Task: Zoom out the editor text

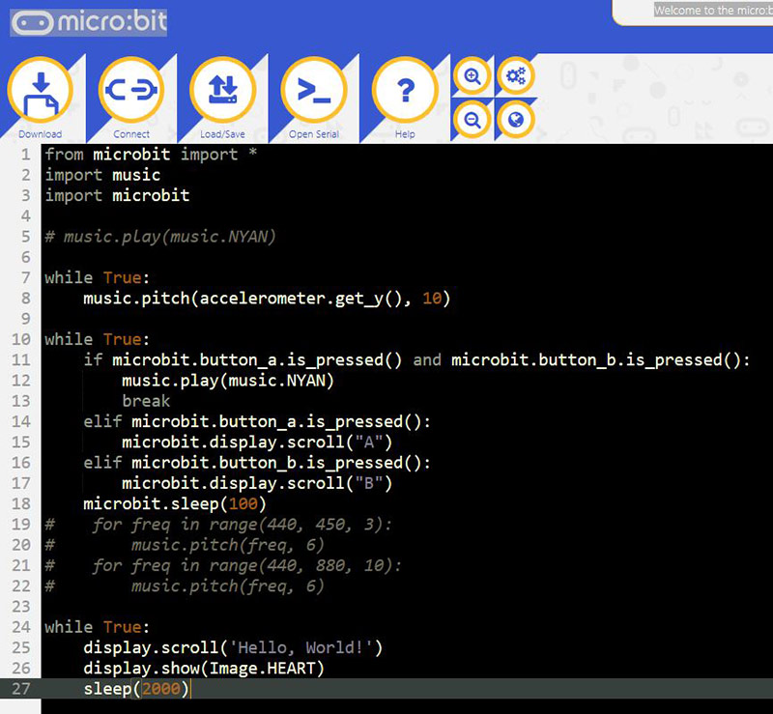Action: click(472, 120)
